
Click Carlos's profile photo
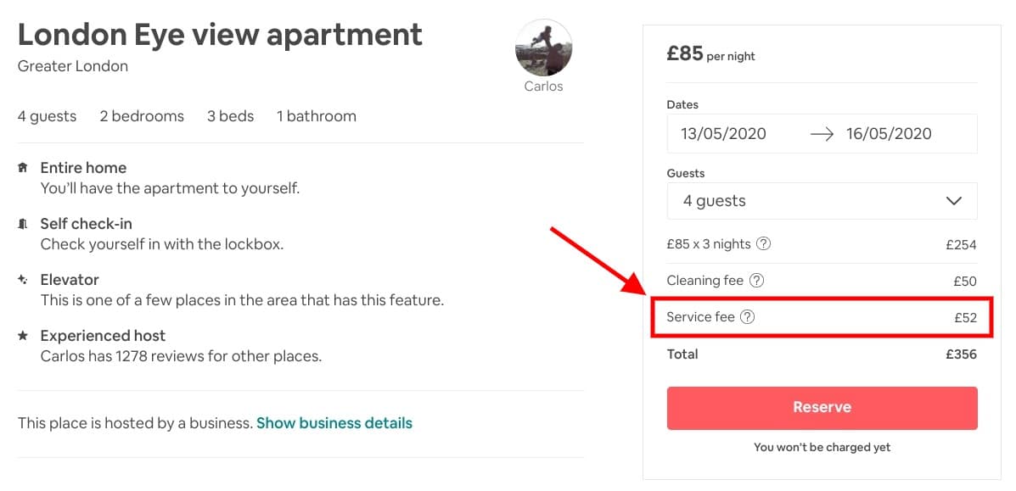click(x=543, y=47)
